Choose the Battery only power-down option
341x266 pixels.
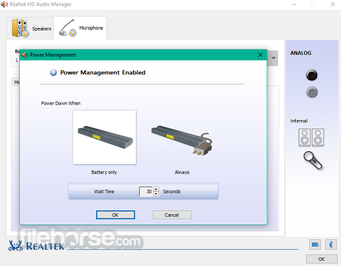pyautogui.click(x=105, y=137)
